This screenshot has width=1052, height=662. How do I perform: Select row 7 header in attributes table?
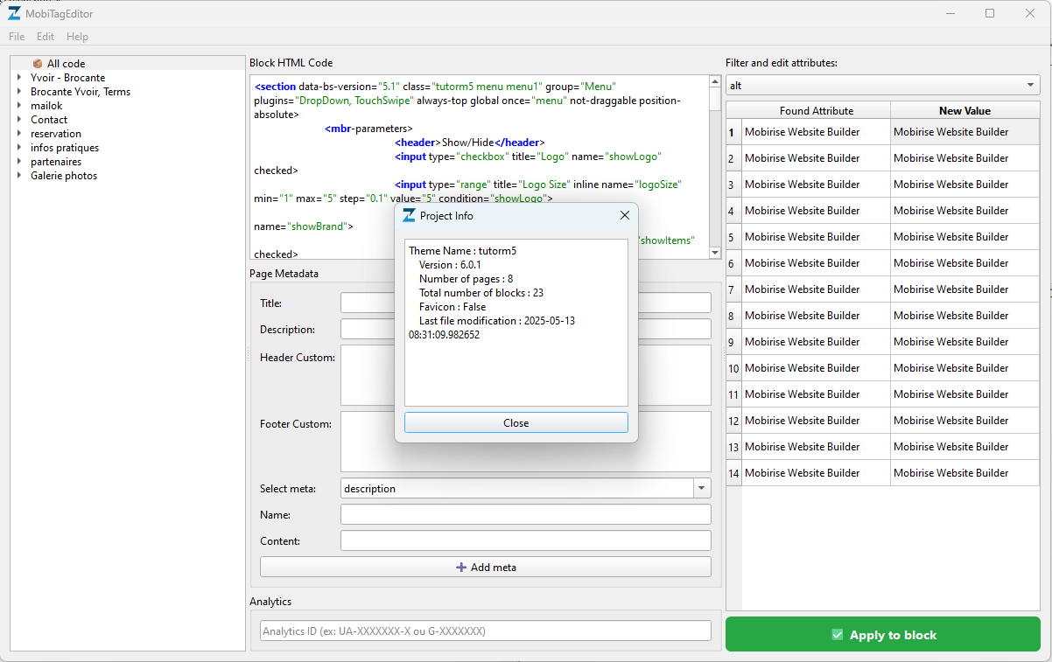pyautogui.click(x=733, y=289)
